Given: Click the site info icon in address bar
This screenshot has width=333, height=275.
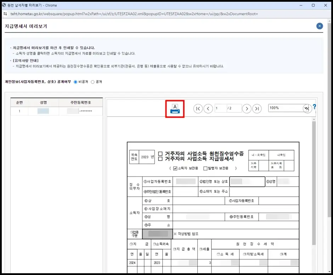Looking at the screenshot, I should point(5,14).
